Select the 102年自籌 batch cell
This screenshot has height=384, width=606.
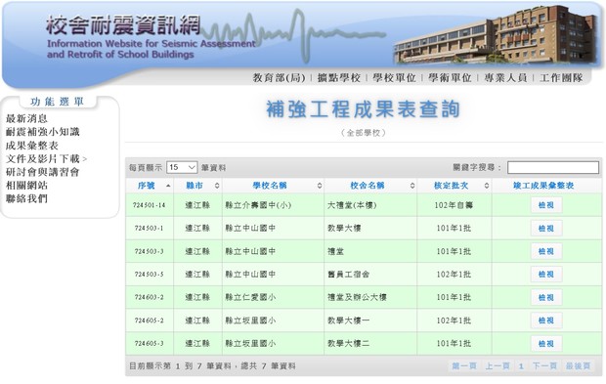[454, 205]
